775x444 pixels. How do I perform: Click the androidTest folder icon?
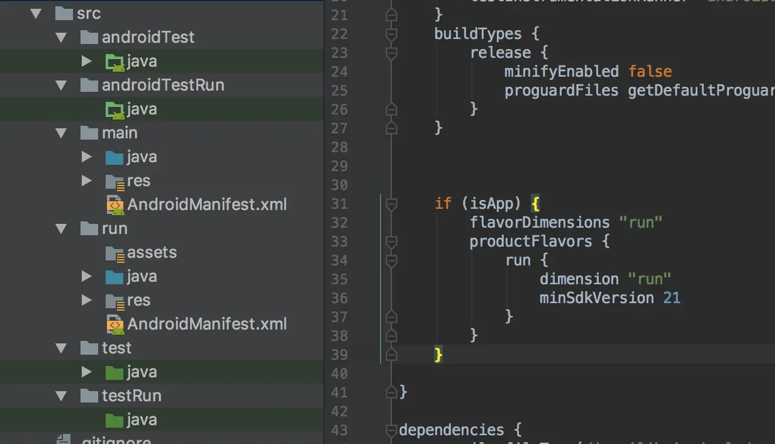(89, 37)
